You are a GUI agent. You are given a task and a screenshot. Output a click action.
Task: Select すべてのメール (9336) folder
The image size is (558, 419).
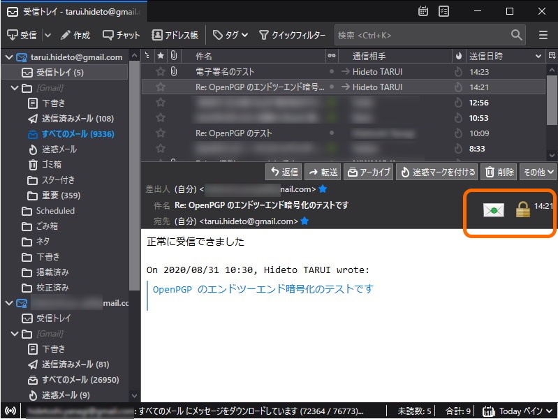click(71, 134)
